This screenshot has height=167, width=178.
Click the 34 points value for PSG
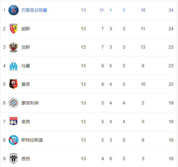[x=171, y=10]
